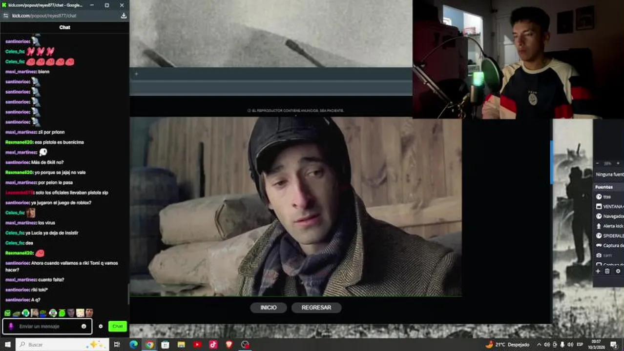
Task: Open File Explorer from the taskbar
Action: 181,345
